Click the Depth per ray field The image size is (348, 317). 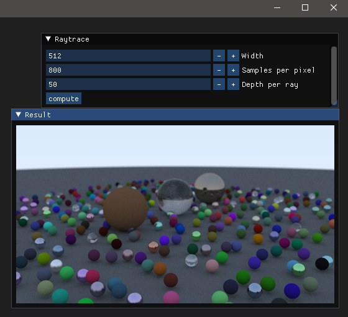click(128, 84)
